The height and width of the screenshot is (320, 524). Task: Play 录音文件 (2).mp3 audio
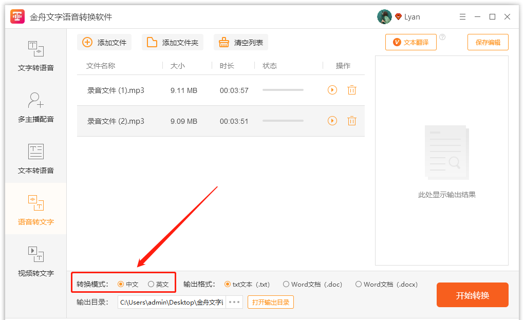coord(332,121)
